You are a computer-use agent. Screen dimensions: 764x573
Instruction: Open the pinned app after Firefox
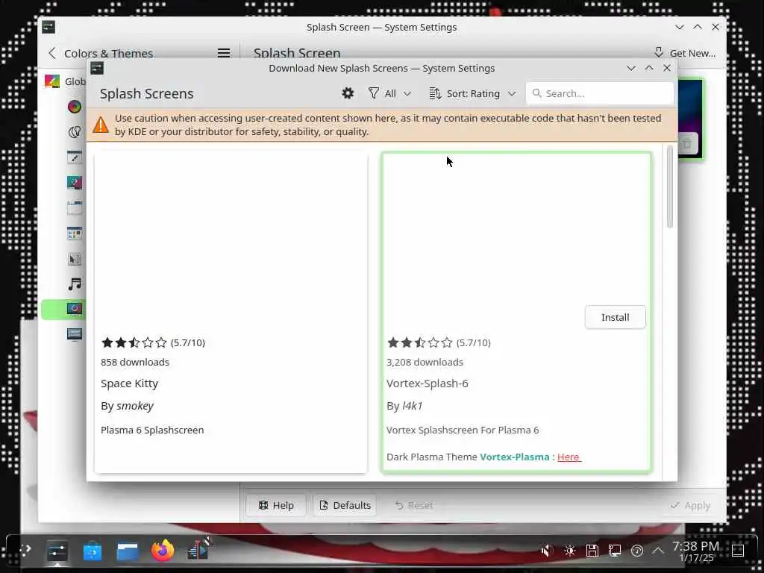(x=198, y=550)
